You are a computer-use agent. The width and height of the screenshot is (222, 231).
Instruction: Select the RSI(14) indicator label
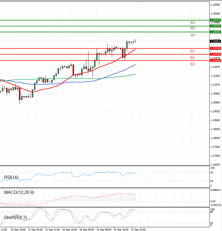pos(11,177)
